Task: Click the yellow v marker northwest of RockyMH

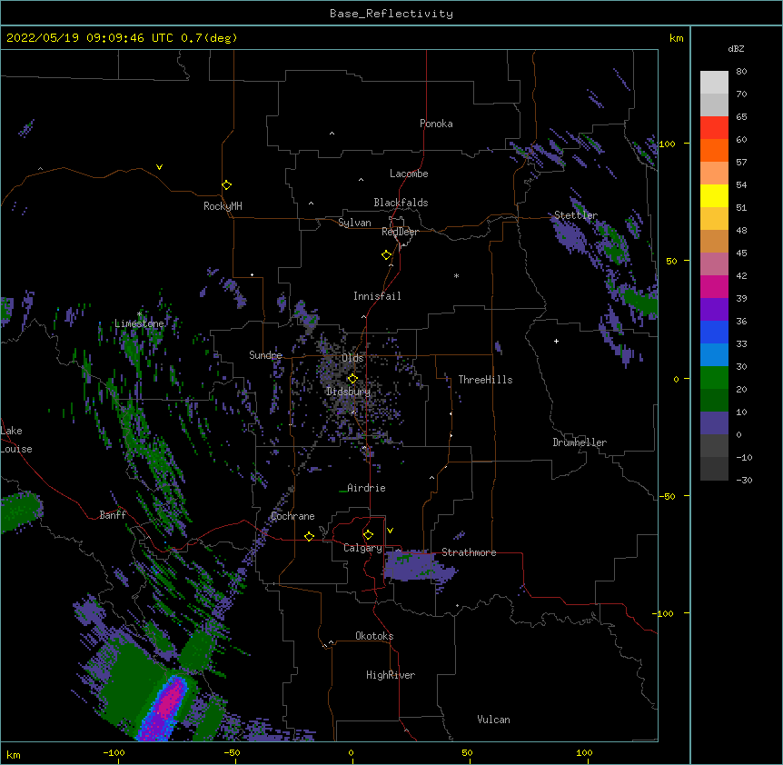Action: tap(159, 167)
